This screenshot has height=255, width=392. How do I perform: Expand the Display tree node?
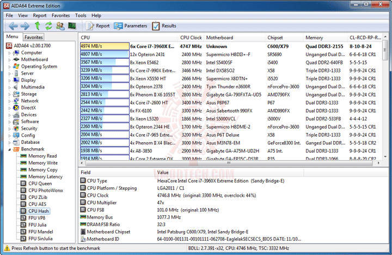point(9,81)
